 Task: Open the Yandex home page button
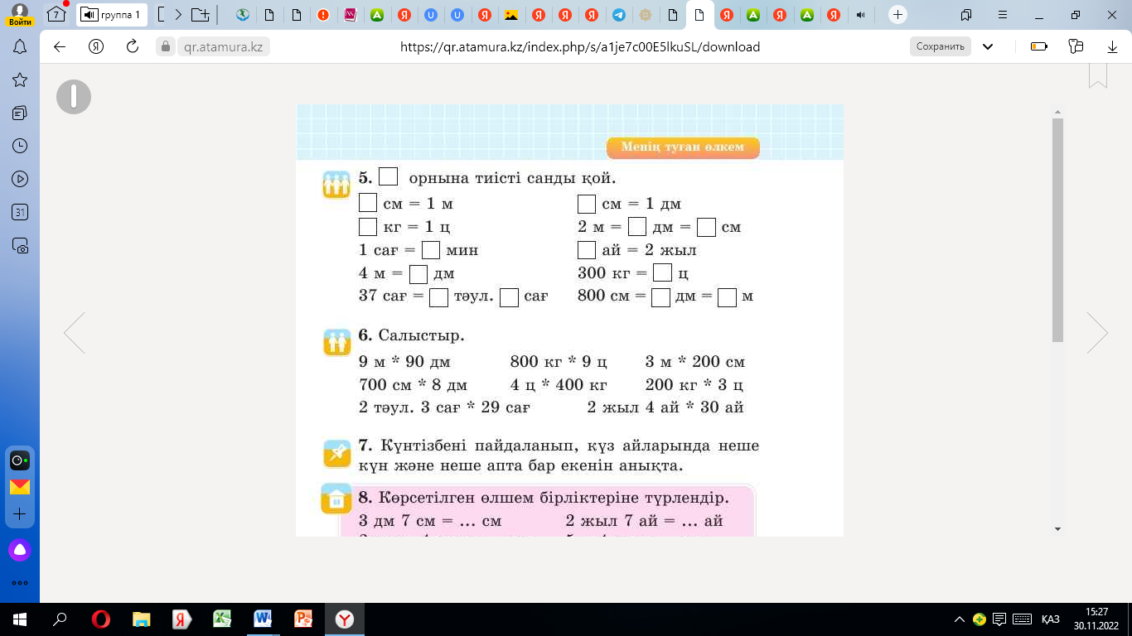tap(95, 46)
